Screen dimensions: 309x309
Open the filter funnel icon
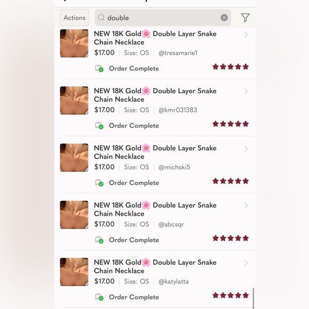[x=245, y=18]
